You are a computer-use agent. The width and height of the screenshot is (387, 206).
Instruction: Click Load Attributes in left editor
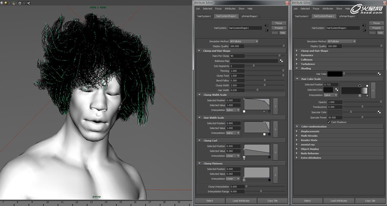pyautogui.click(x=241, y=201)
